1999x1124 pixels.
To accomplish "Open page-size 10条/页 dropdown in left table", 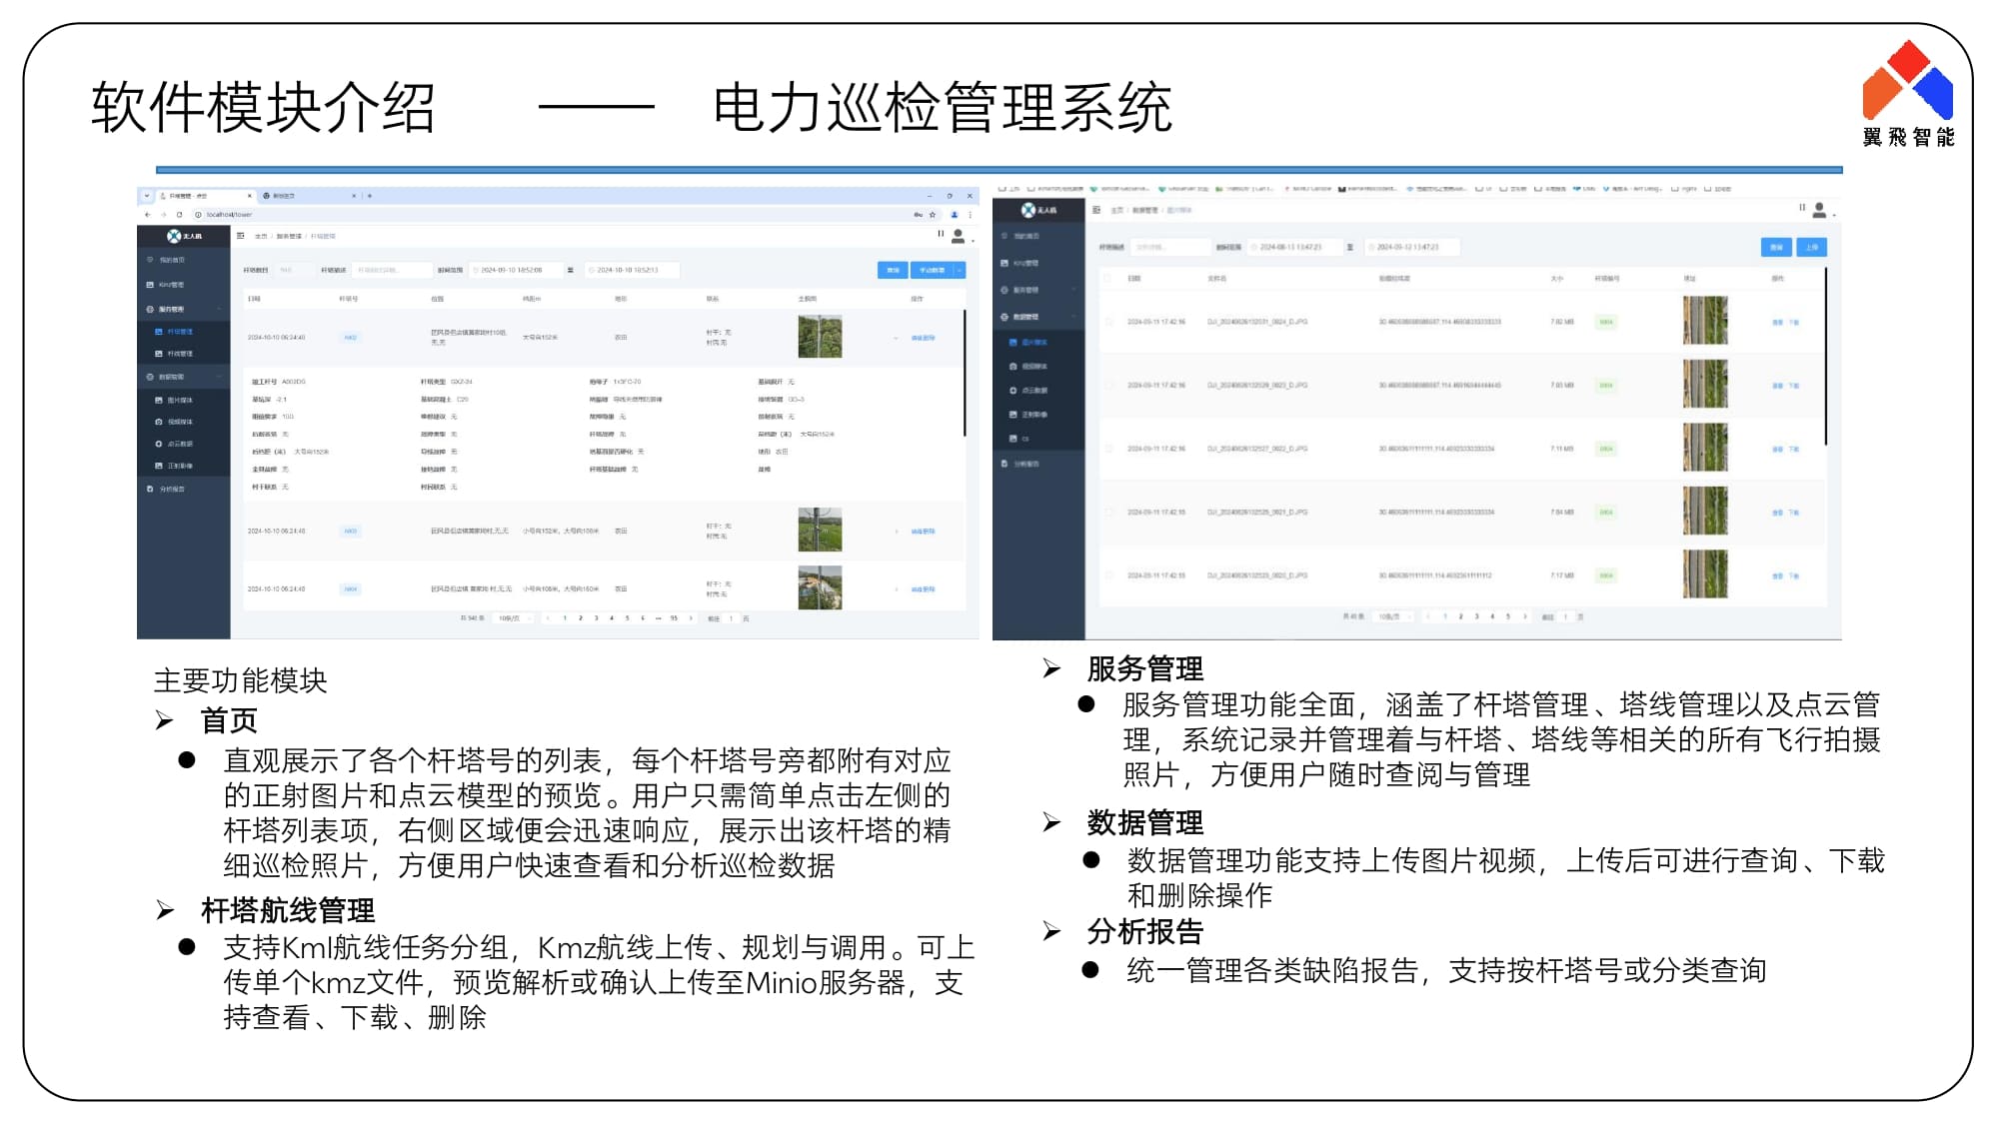I will pyautogui.click(x=510, y=618).
